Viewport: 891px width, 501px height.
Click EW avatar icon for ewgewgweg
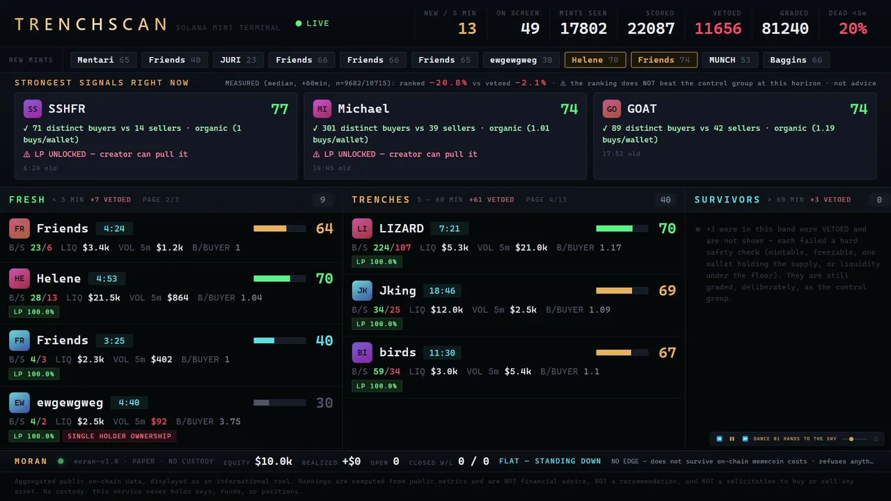pos(19,403)
